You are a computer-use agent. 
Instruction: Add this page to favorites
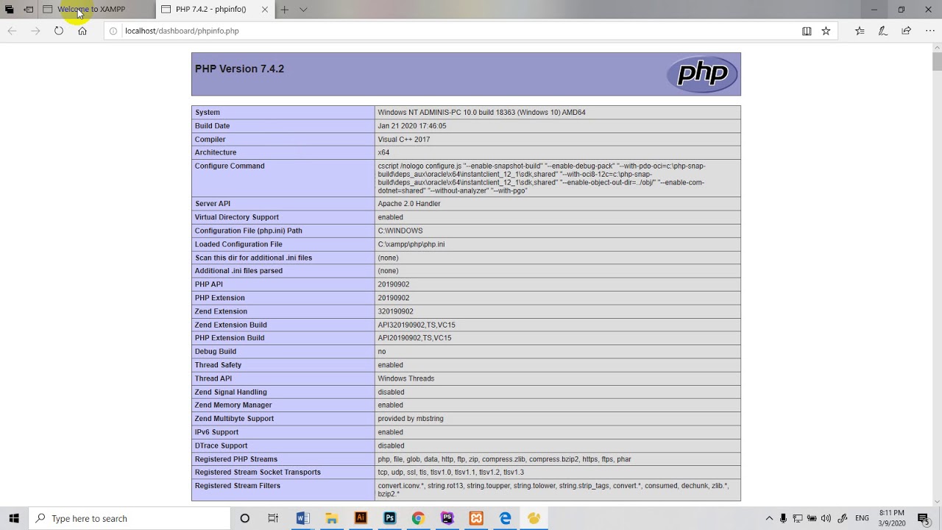pos(826,31)
